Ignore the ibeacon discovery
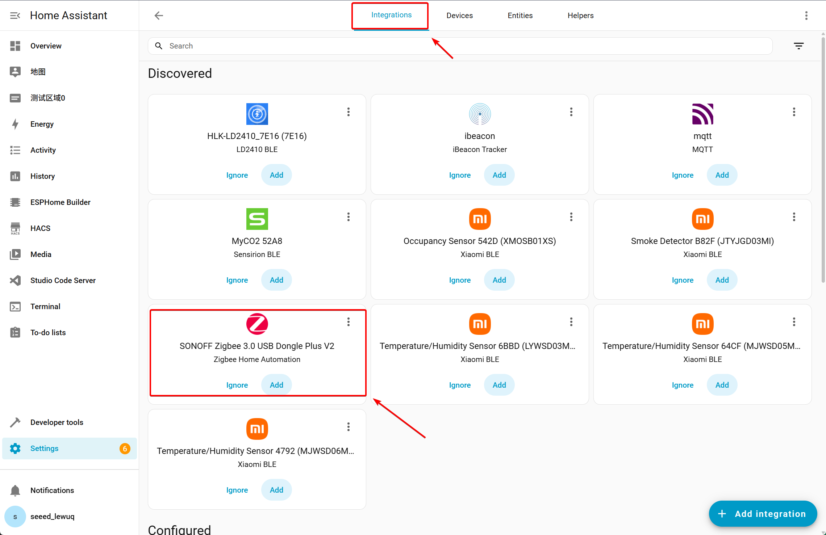The height and width of the screenshot is (535, 826). 460,175
